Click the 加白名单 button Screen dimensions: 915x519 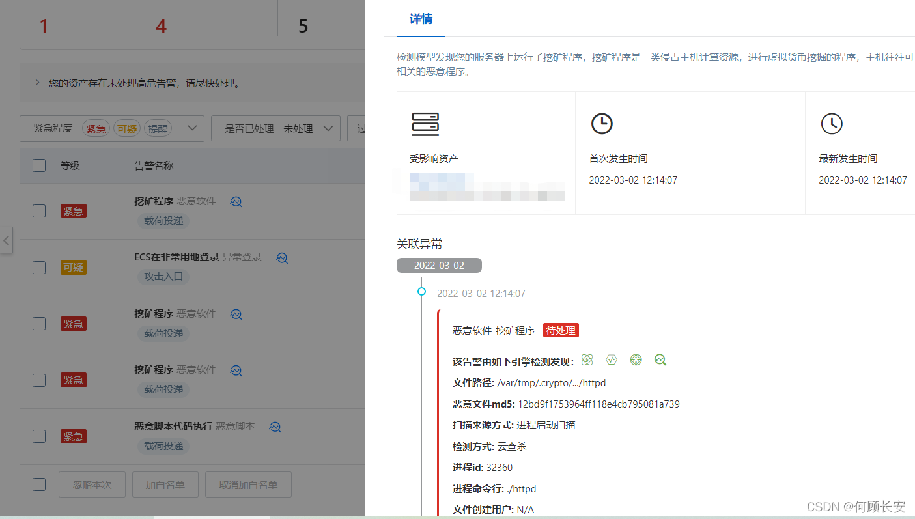point(165,484)
